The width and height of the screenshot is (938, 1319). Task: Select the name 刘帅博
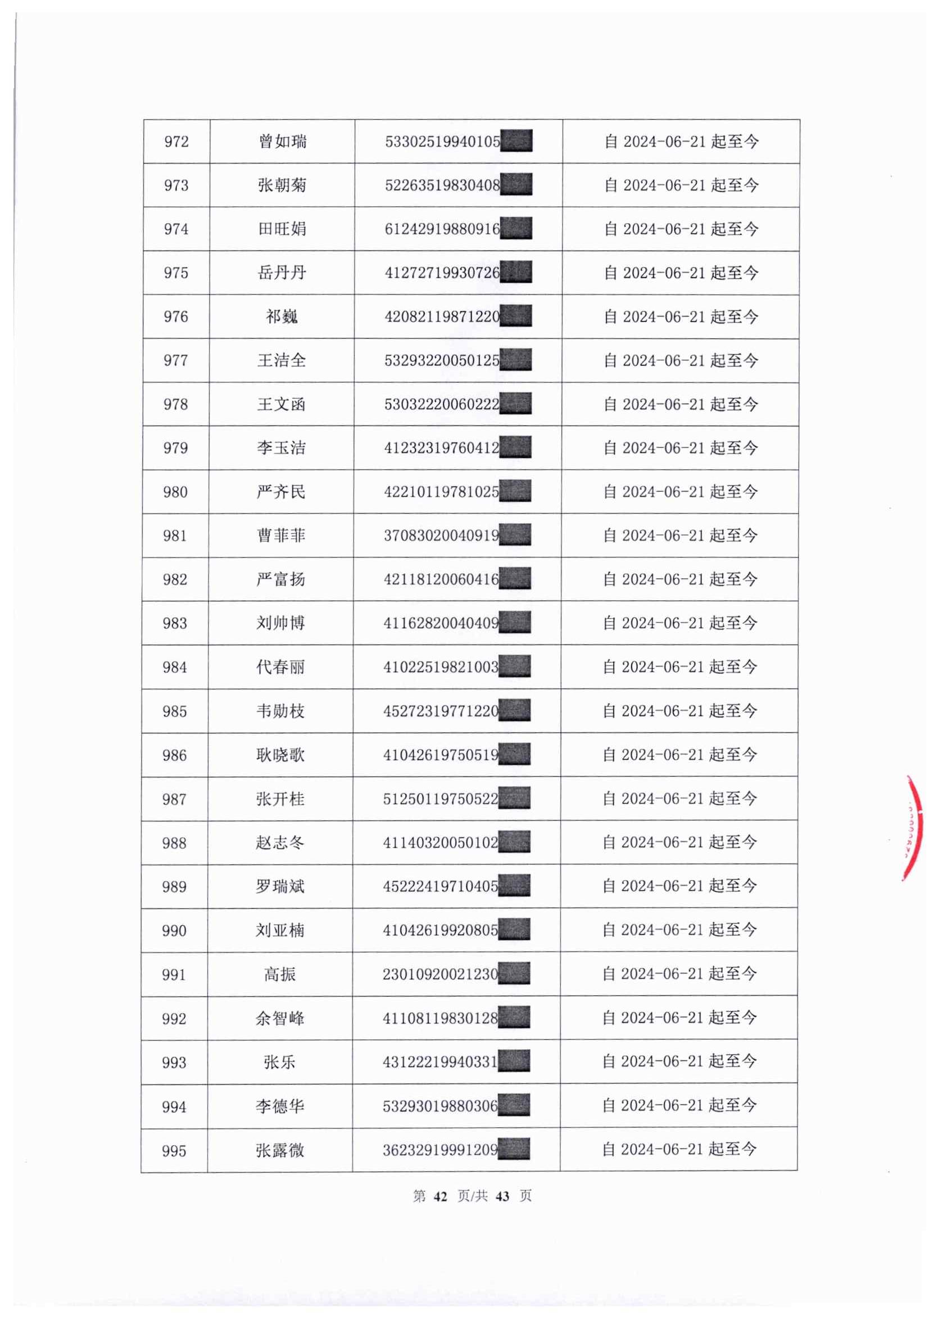(x=280, y=623)
